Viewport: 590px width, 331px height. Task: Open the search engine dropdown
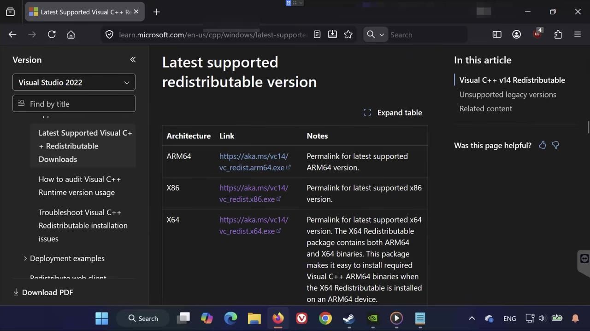(x=376, y=34)
